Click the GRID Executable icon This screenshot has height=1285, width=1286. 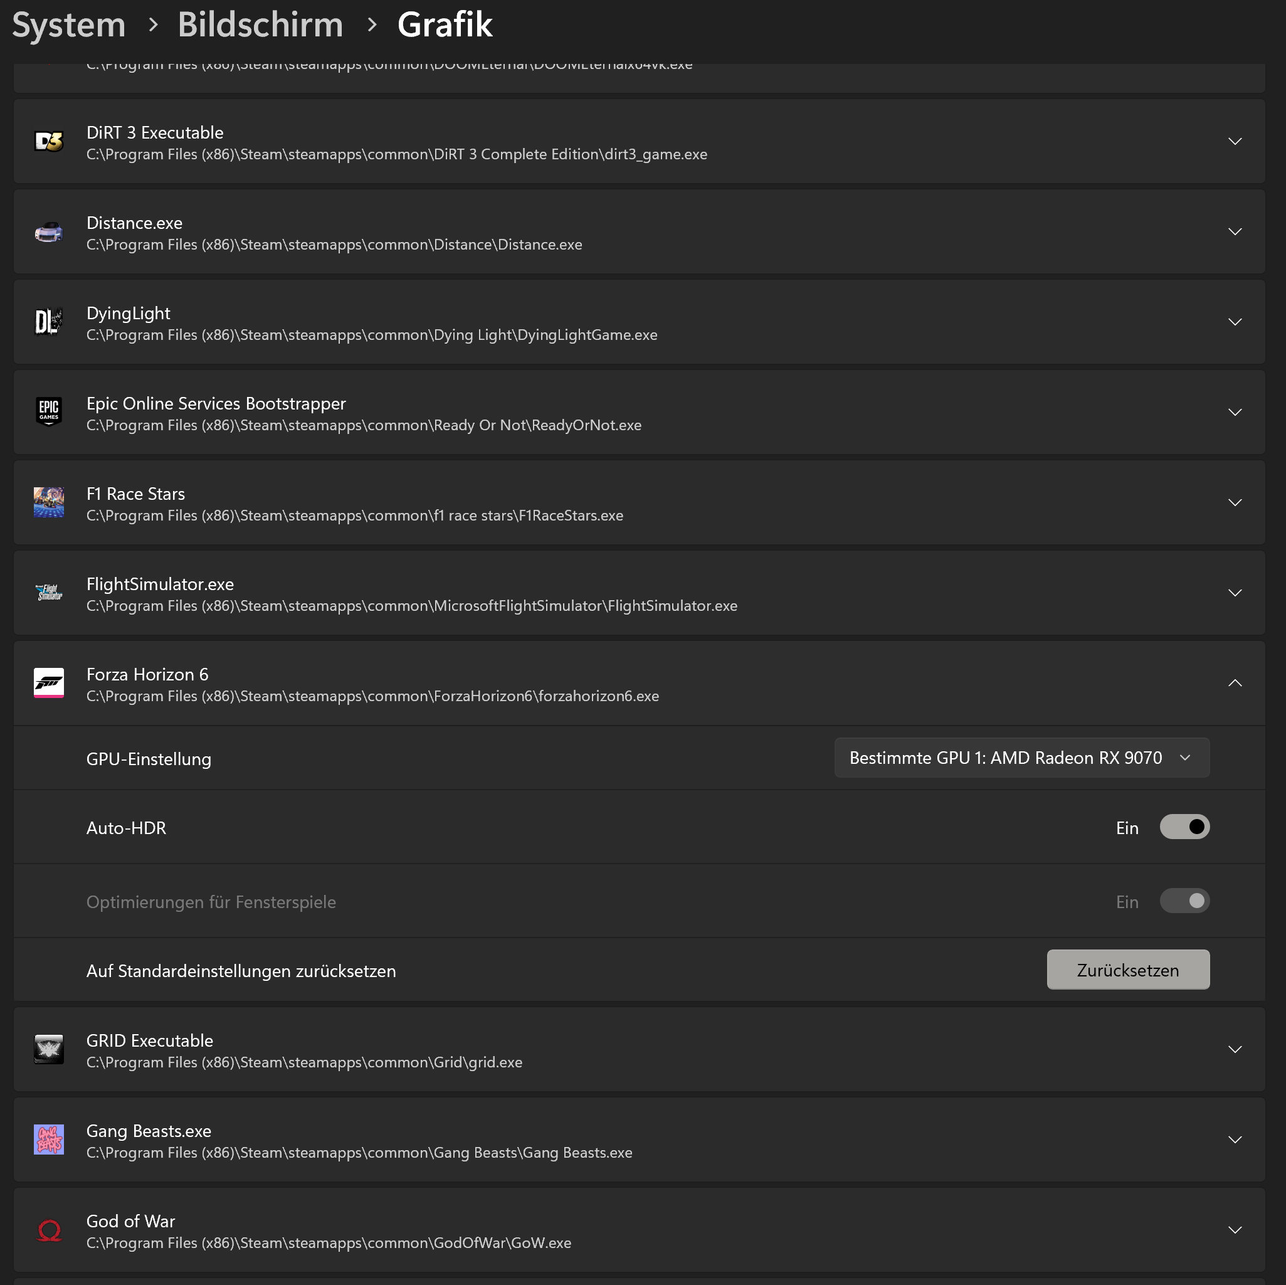pos(48,1049)
